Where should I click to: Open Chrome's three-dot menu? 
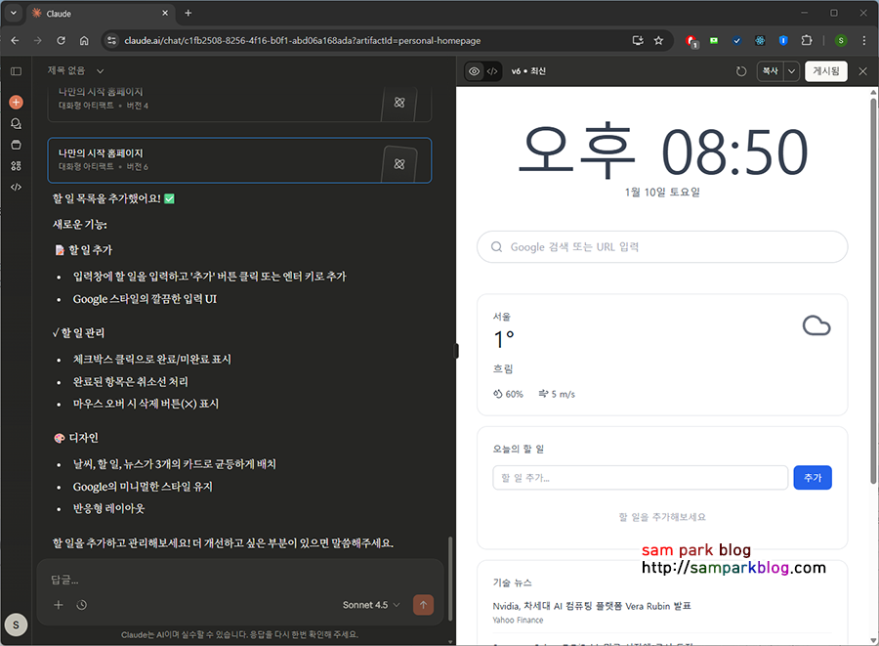[x=864, y=40]
